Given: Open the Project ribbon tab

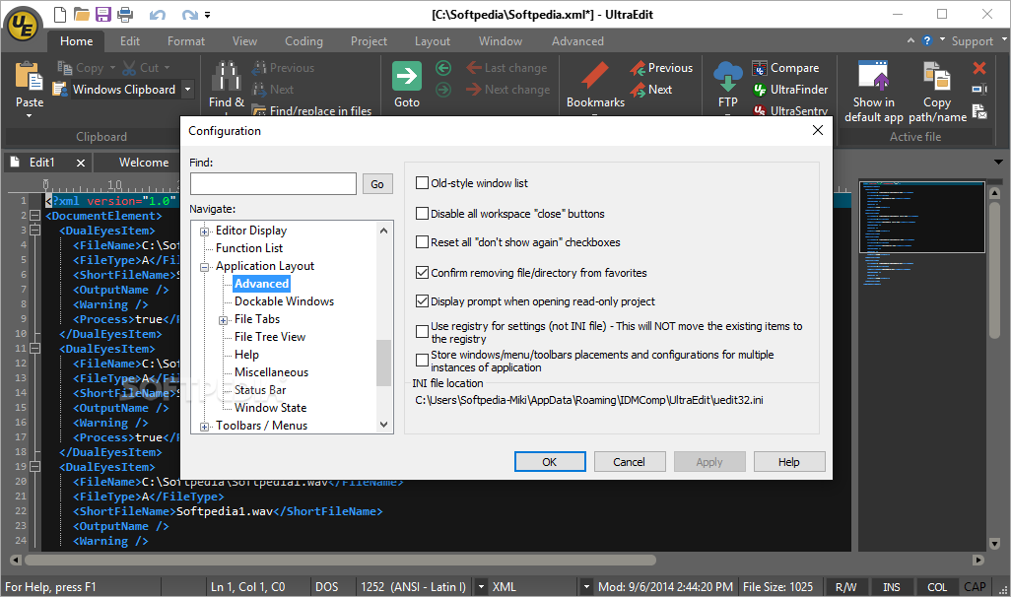Looking at the screenshot, I should tap(369, 41).
